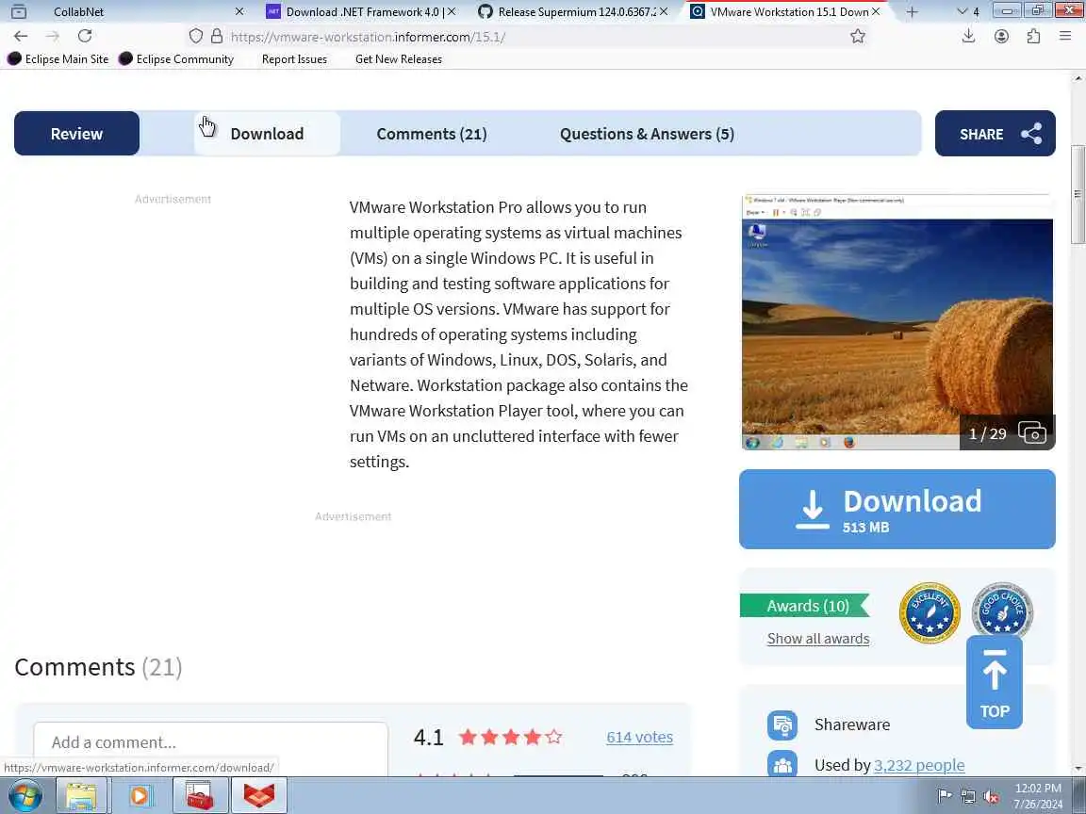Jump to TOP of the page
Screen dimensions: 1086x814
pyautogui.click(x=994, y=682)
